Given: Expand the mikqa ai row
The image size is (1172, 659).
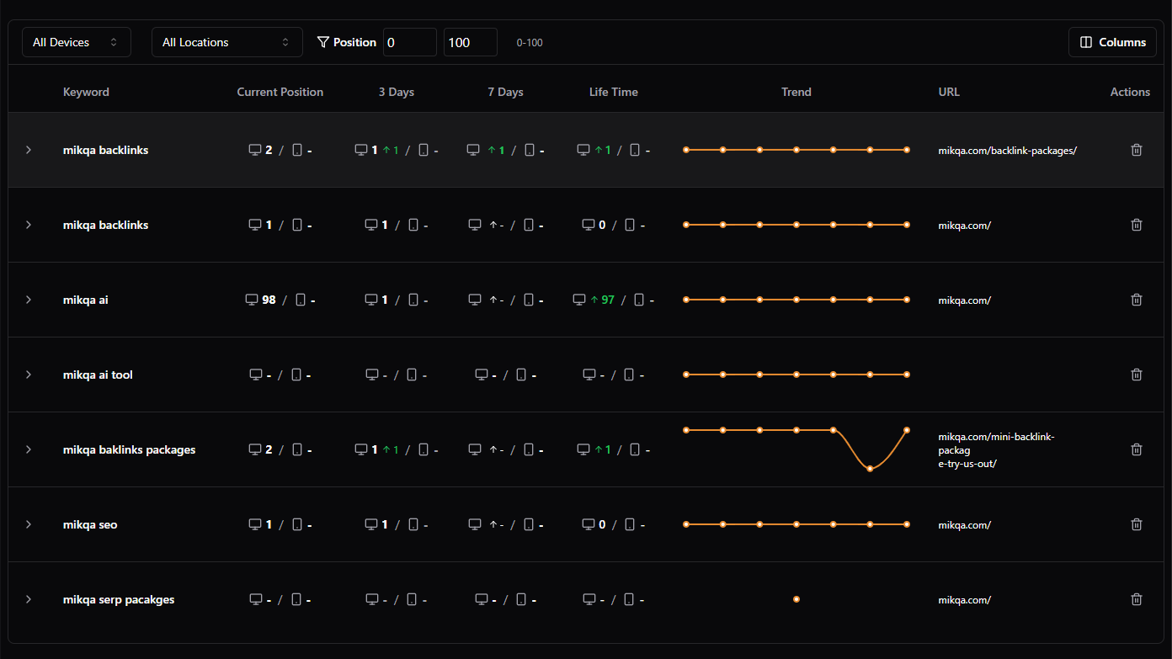Looking at the screenshot, I should 29,300.
